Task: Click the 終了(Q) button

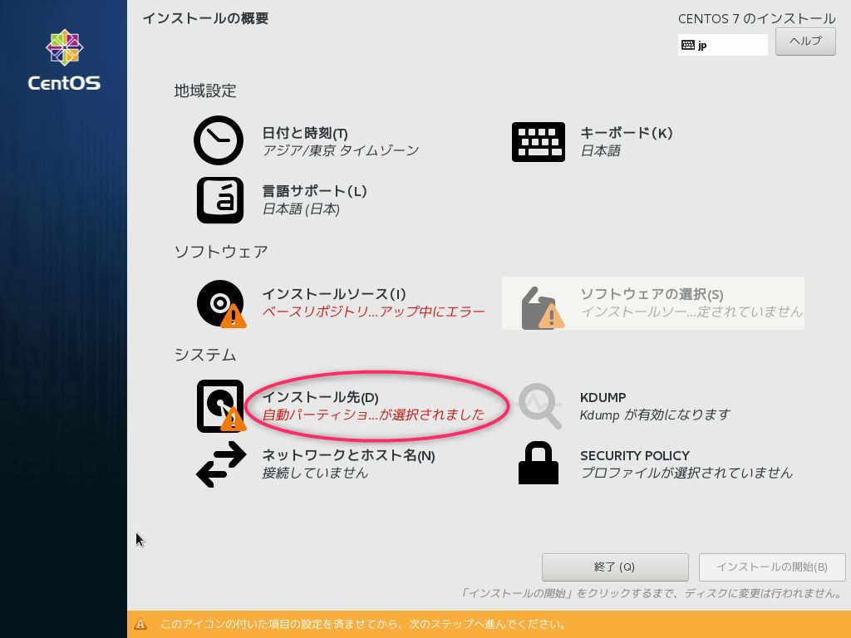Action: pos(615,567)
